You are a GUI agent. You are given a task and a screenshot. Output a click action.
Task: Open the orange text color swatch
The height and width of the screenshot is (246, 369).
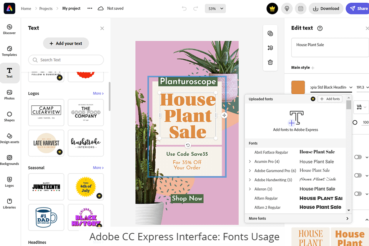click(x=298, y=87)
